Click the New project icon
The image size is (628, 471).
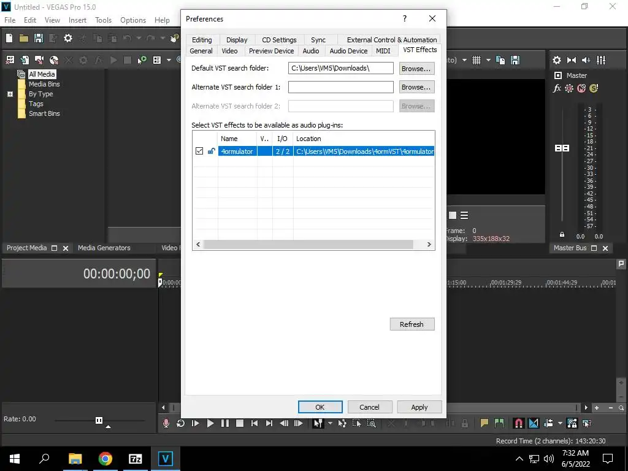(9, 38)
